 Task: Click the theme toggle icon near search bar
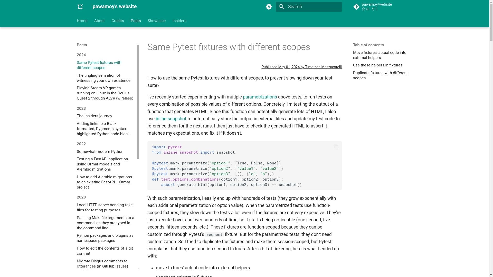pyautogui.click(x=269, y=7)
